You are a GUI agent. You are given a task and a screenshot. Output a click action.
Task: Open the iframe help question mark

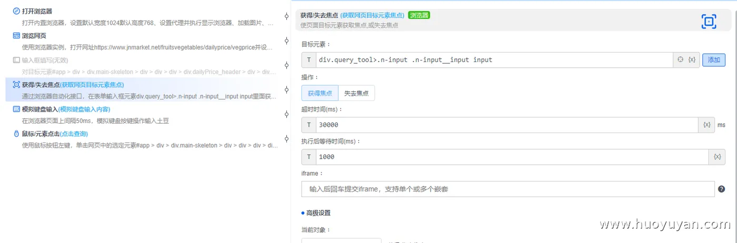[721, 189]
